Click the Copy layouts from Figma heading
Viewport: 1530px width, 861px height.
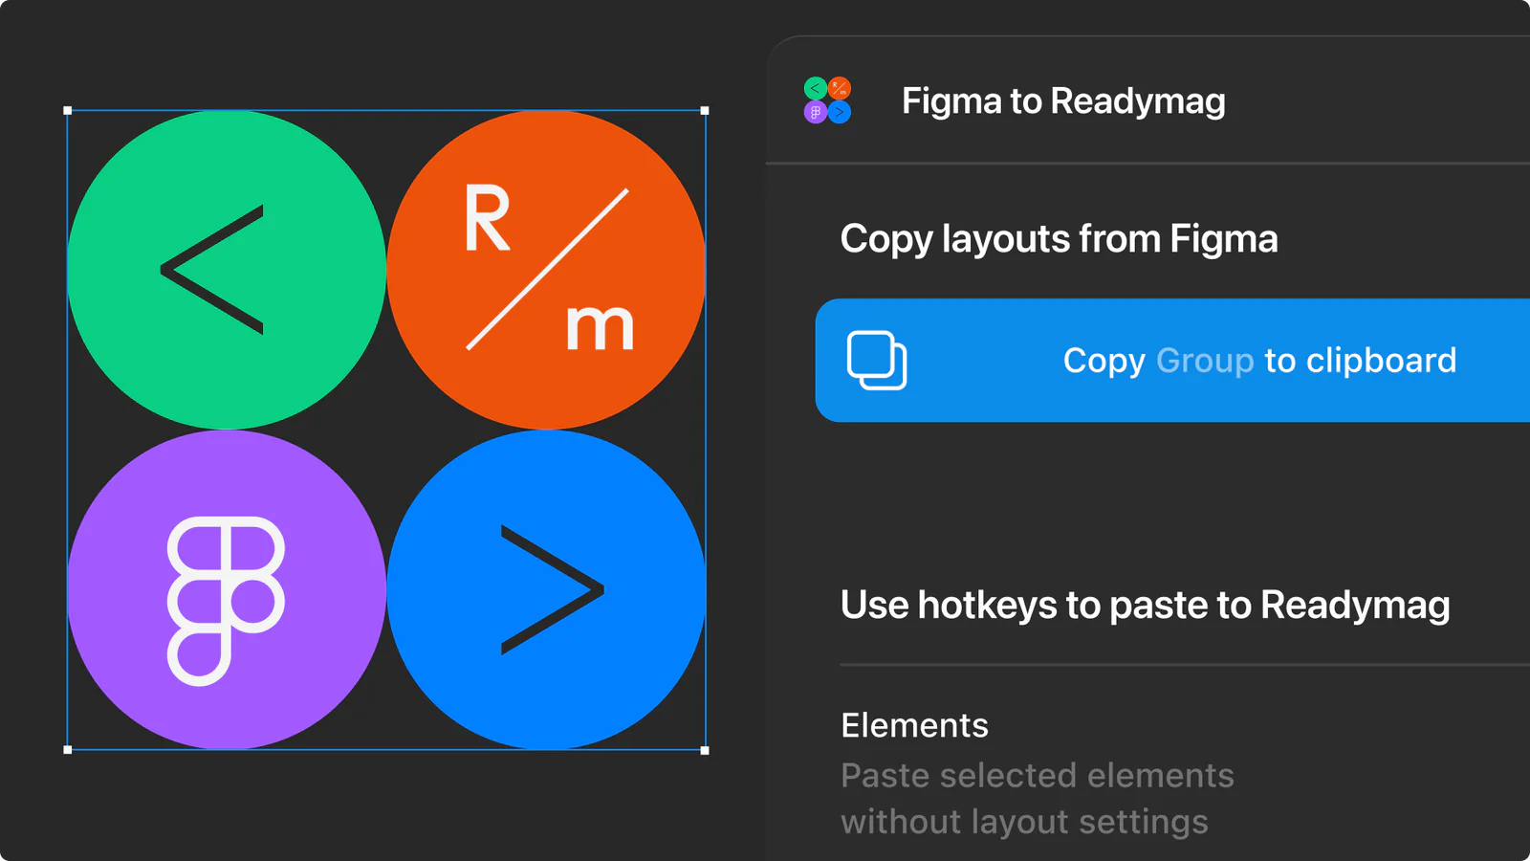tap(1059, 239)
